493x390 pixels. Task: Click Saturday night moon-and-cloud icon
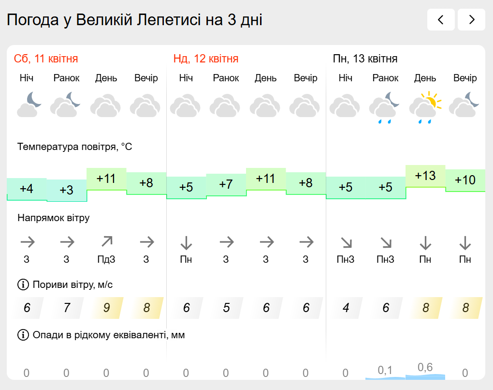(29, 105)
